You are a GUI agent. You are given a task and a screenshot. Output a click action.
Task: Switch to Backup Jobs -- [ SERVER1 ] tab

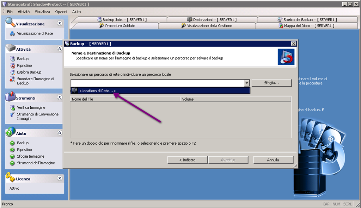pyautogui.click(x=122, y=20)
